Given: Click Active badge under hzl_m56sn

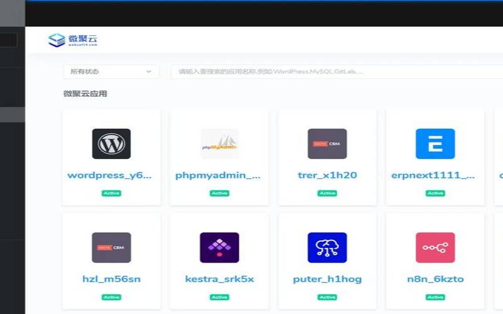Looking at the screenshot, I should click(x=111, y=297).
